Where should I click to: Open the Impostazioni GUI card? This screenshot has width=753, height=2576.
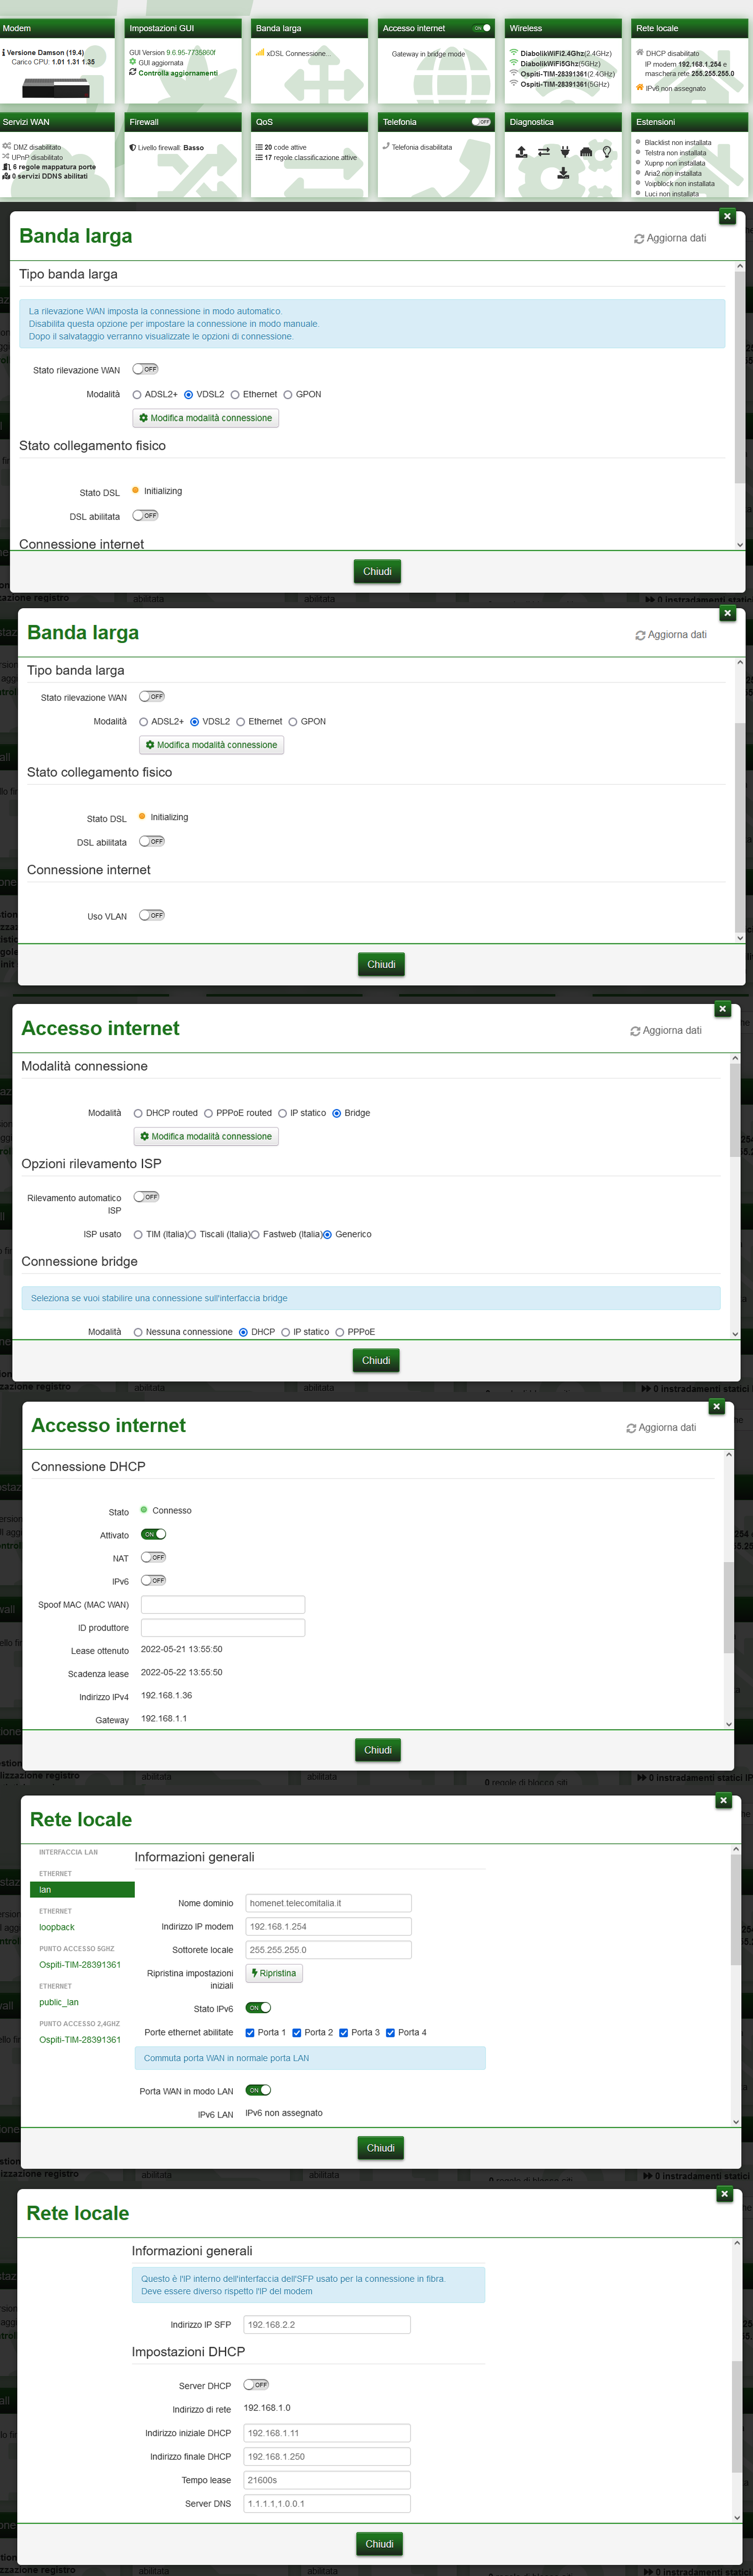tap(184, 61)
